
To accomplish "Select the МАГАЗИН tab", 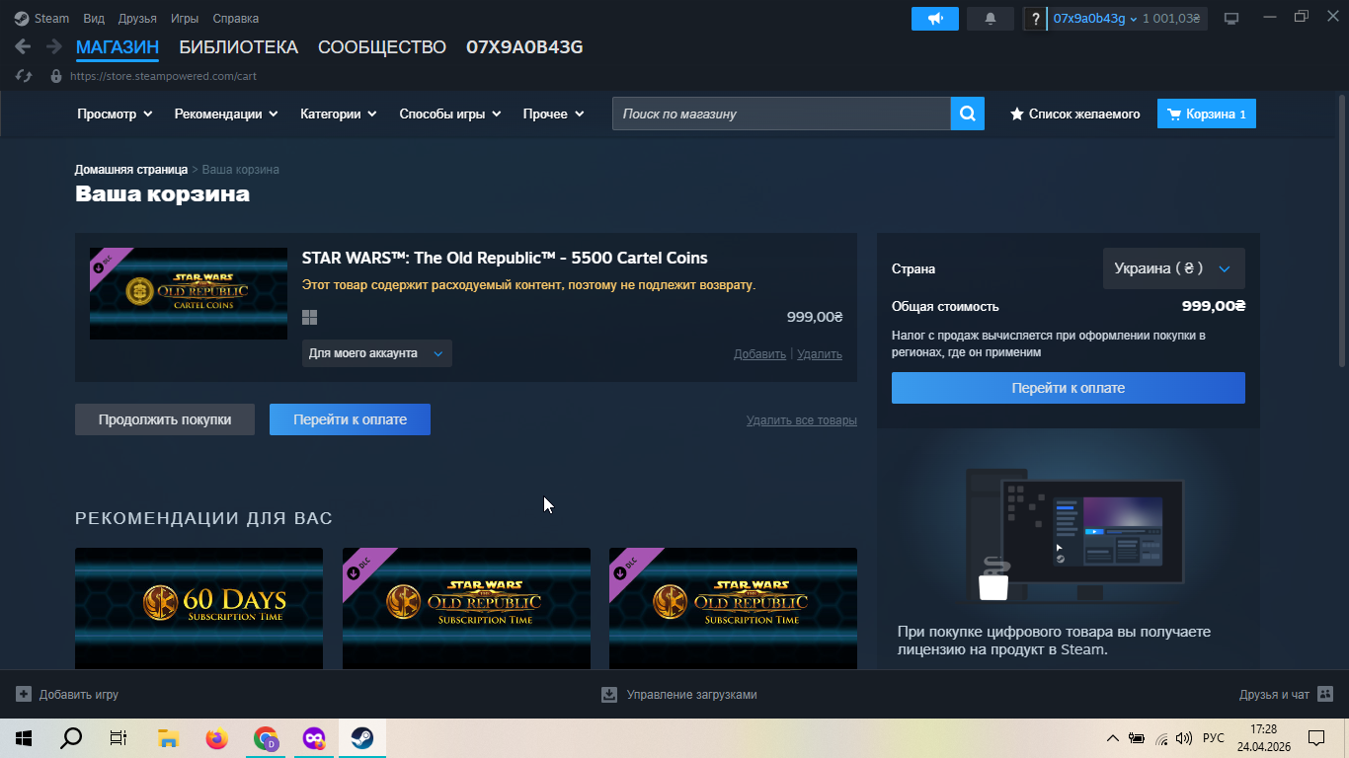I will click(118, 46).
